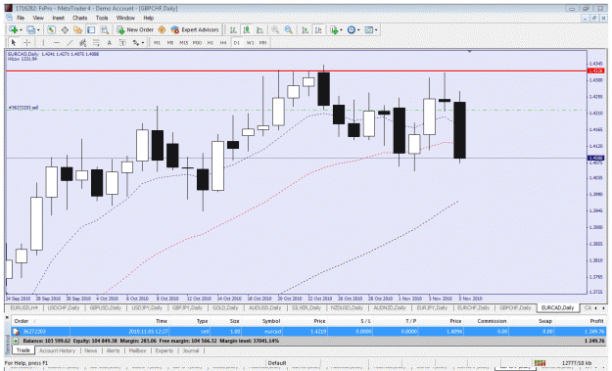This screenshot has height=371, width=612.
Task: Open the Periods clock icon
Action: coord(352,30)
